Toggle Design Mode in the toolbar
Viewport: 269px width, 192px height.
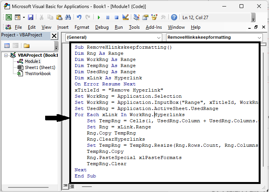(x=125, y=17)
